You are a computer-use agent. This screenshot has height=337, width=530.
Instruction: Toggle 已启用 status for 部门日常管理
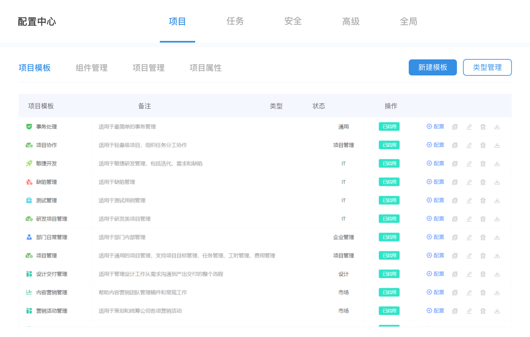pyautogui.click(x=389, y=238)
